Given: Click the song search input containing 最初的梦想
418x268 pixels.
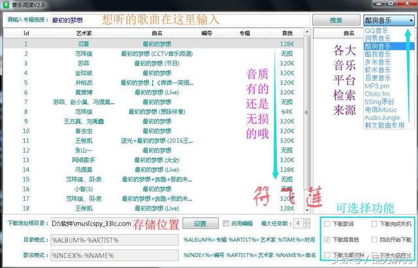Looking at the screenshot, I should coord(180,20).
